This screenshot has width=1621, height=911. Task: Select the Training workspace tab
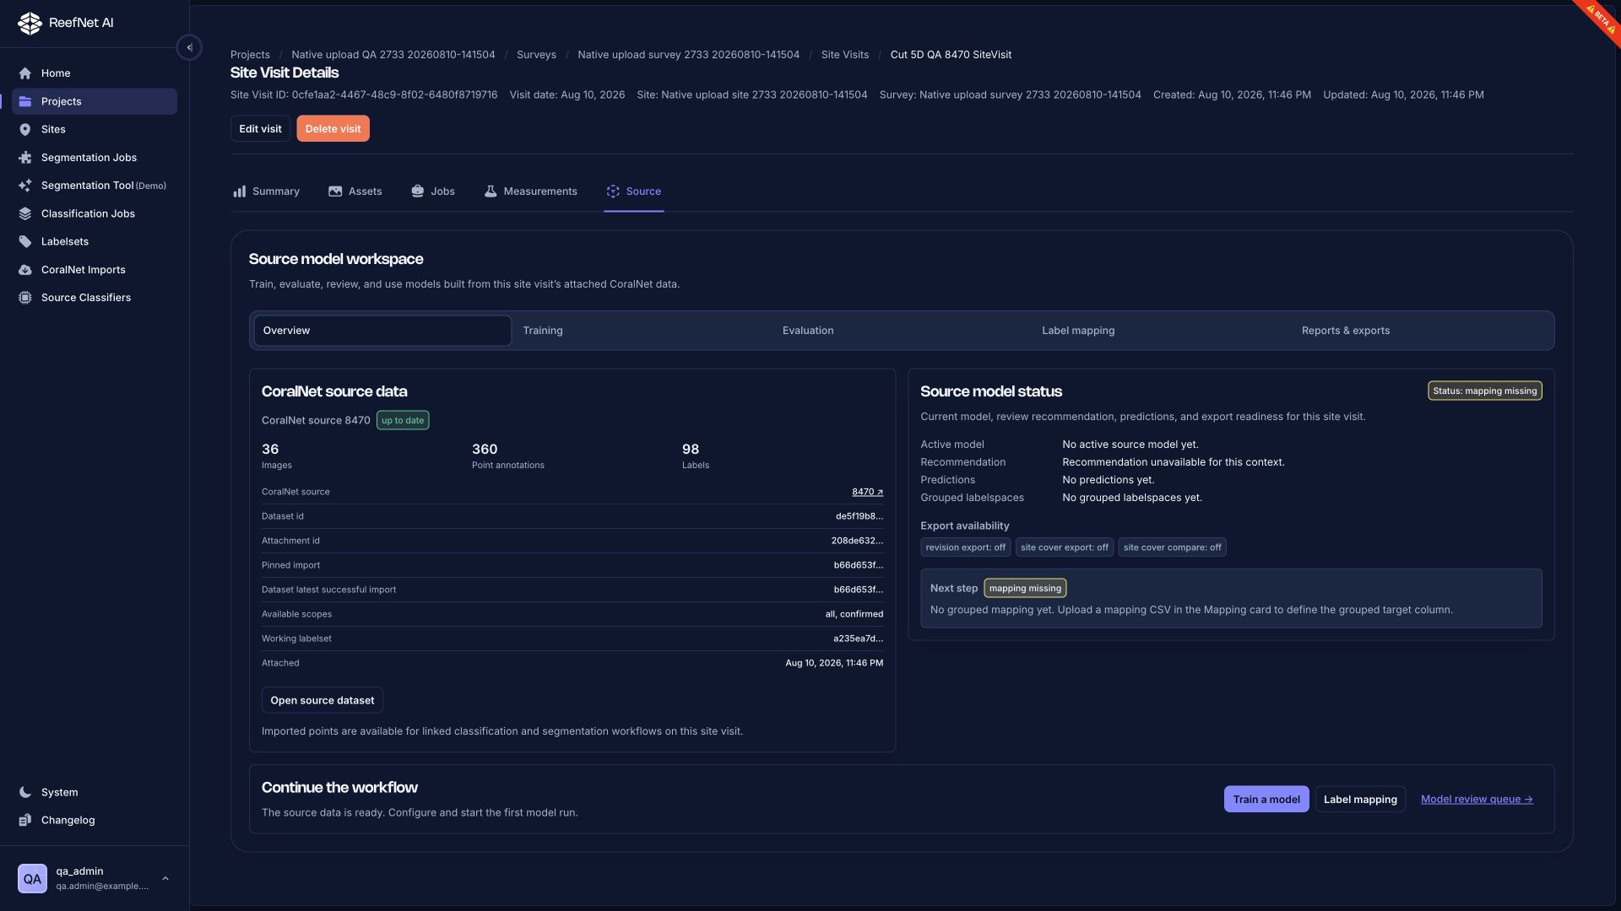click(x=642, y=331)
